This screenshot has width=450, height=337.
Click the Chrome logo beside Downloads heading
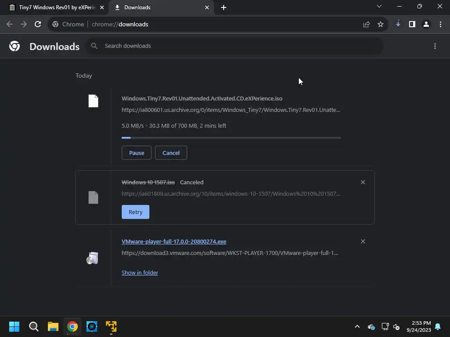(x=15, y=46)
